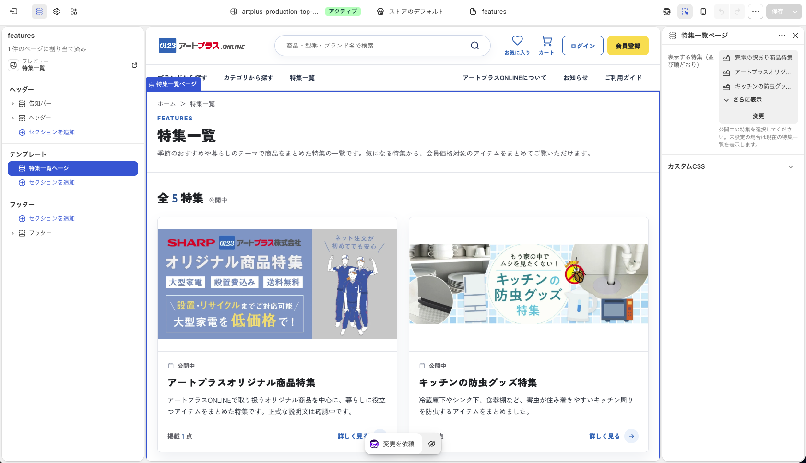Open the ストアのデフォルト market selector
806x463 pixels.
pos(410,12)
